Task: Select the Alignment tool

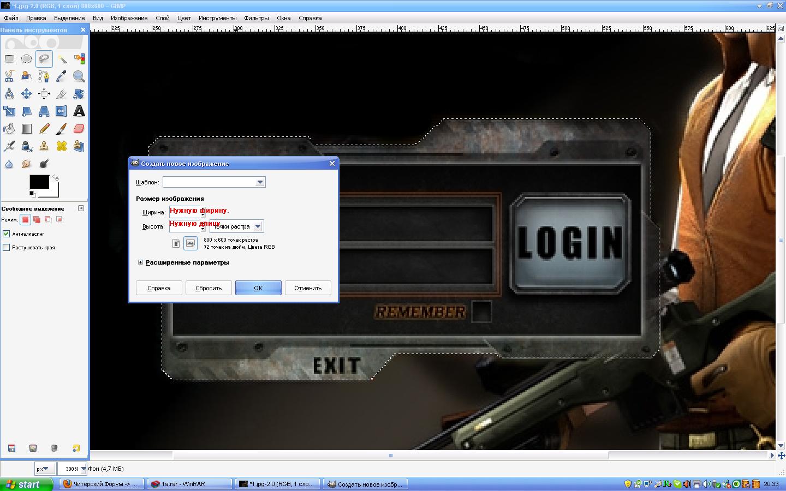Action: click(x=44, y=94)
